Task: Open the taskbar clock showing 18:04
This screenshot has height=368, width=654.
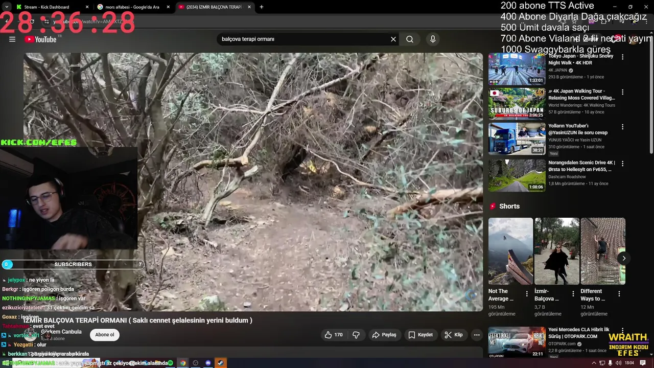Action: click(x=629, y=363)
